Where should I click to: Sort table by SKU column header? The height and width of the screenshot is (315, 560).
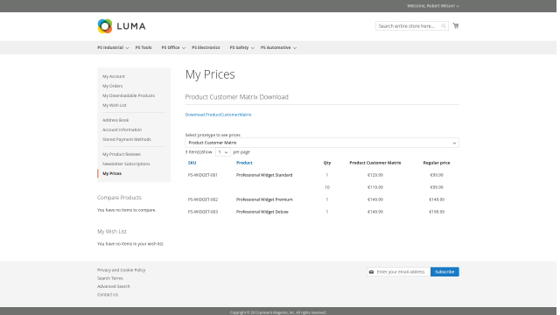192,163
